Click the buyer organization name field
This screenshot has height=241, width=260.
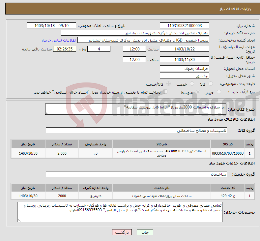(x=135, y=33)
